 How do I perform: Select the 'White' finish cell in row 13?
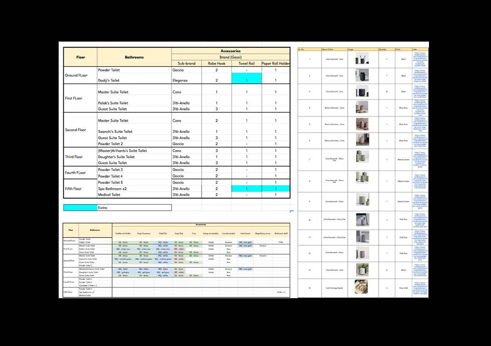click(x=403, y=270)
